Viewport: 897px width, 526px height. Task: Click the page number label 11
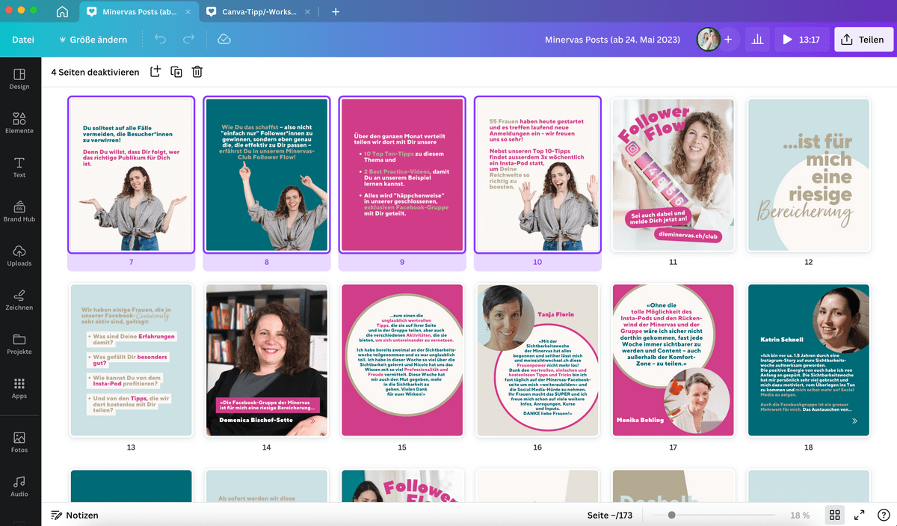(x=673, y=262)
